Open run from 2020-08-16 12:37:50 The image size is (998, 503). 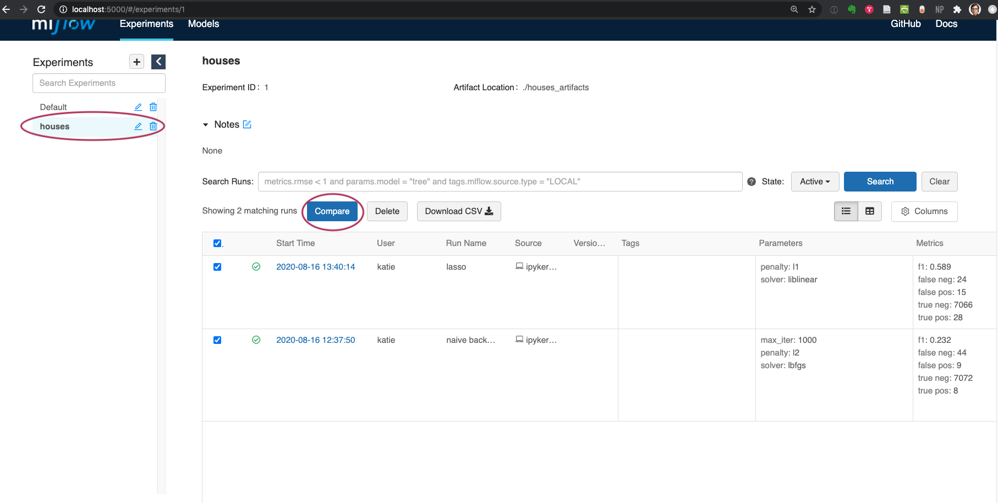tap(316, 340)
